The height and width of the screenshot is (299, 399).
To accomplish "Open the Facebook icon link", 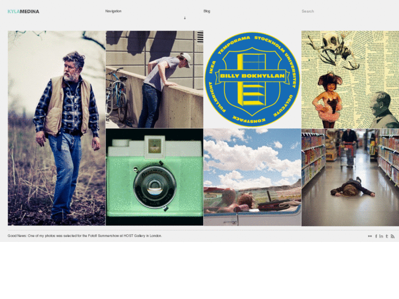I will (x=376, y=236).
